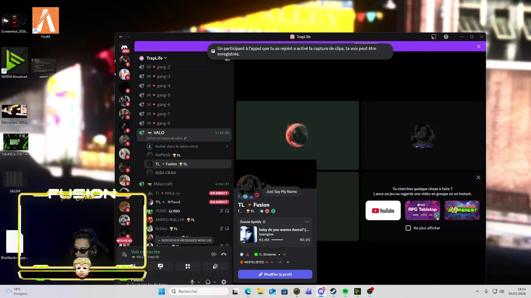Join the gang-3 voice channel
The width and height of the screenshot is (531, 298).
click(x=184, y=76)
